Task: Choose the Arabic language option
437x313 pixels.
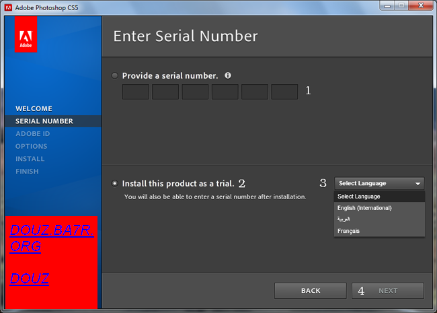Action: click(379, 219)
